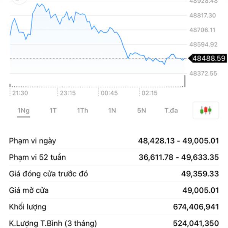The width and height of the screenshot is (228, 228).
Task: Tap the K.Lượng T.Bình (3 tháng) row
Action: 114,223
